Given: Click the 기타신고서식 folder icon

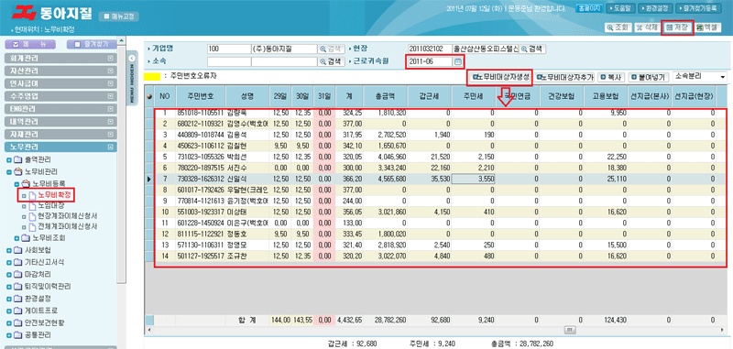Looking at the screenshot, I should pos(17,262).
